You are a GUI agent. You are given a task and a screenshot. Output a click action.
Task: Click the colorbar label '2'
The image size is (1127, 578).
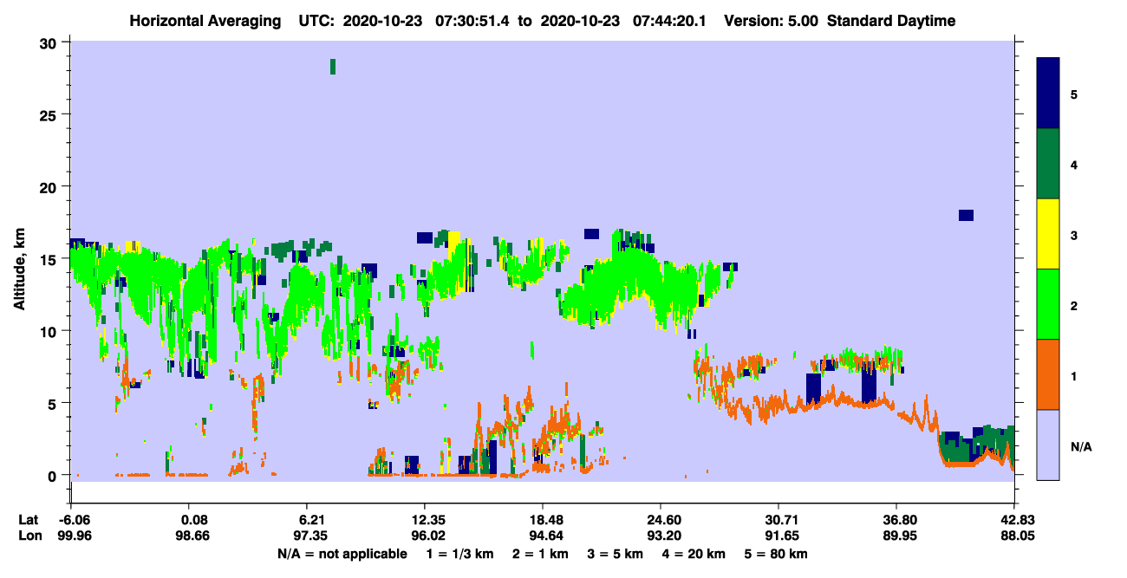[x=1074, y=304]
